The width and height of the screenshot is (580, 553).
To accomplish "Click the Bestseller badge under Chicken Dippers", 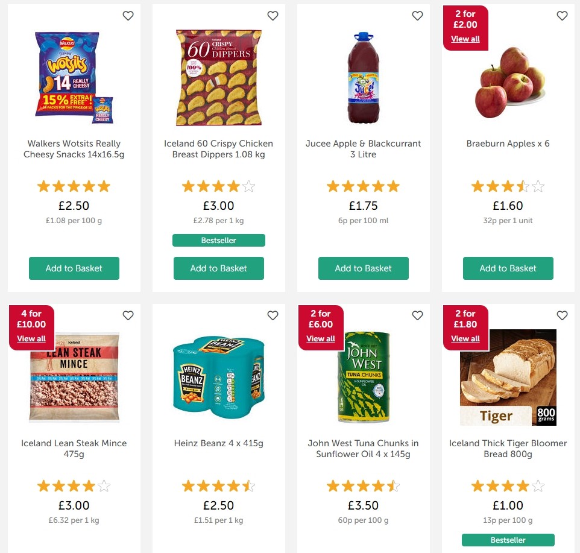I will coord(218,240).
